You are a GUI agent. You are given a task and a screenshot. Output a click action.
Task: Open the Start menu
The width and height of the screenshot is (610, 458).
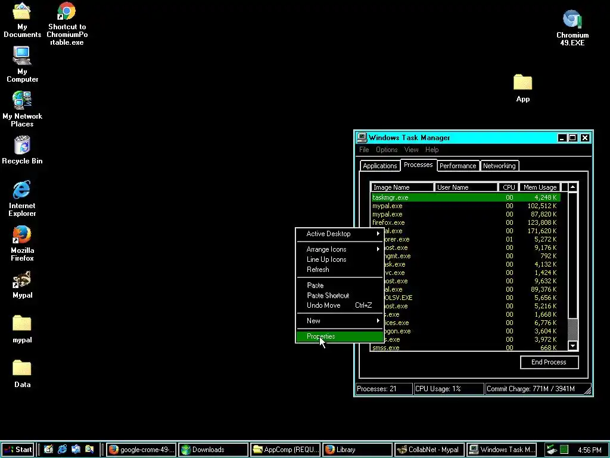17,450
